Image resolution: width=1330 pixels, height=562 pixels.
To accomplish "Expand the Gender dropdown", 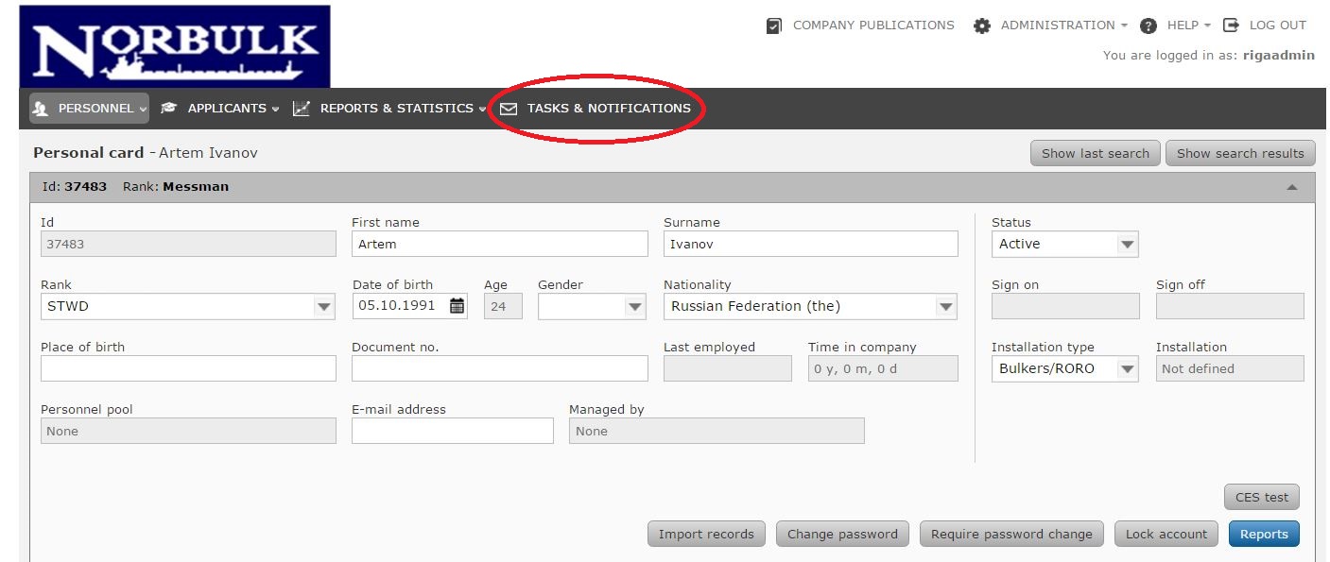I will tap(634, 306).
